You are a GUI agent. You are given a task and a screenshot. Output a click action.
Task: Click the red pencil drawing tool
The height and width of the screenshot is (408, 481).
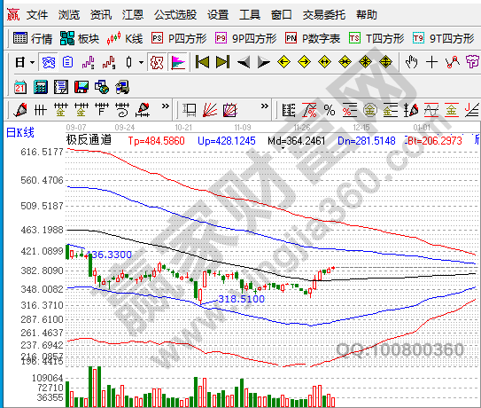click(20, 110)
